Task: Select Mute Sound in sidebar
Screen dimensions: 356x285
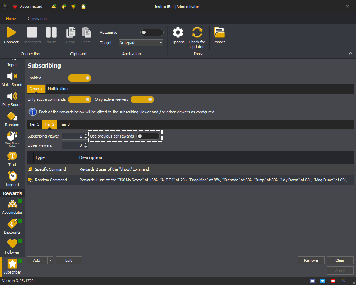Action: pos(12,79)
